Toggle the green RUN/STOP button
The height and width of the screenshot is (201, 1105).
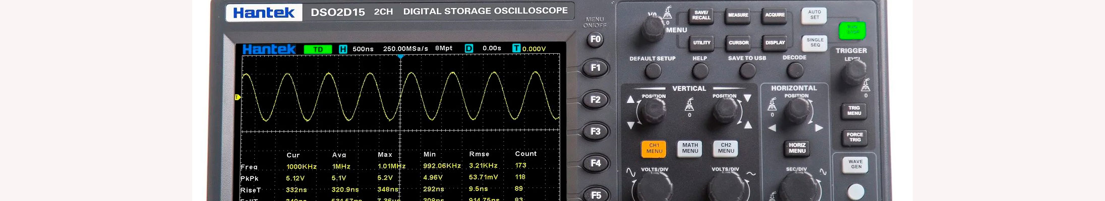pyautogui.click(x=852, y=30)
